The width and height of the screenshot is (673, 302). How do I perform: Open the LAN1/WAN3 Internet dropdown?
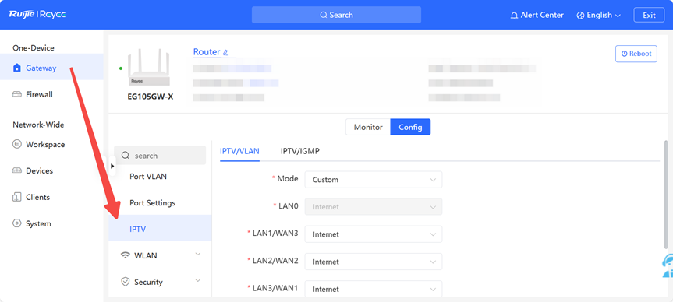(373, 234)
